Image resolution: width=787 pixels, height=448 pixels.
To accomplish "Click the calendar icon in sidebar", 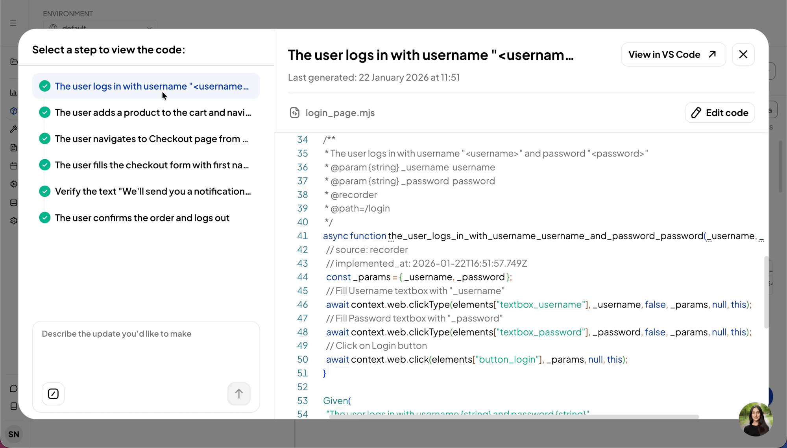I will coord(14,166).
